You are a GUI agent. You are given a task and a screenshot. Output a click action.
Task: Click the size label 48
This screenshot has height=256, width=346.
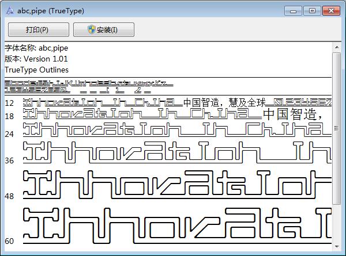(9, 196)
